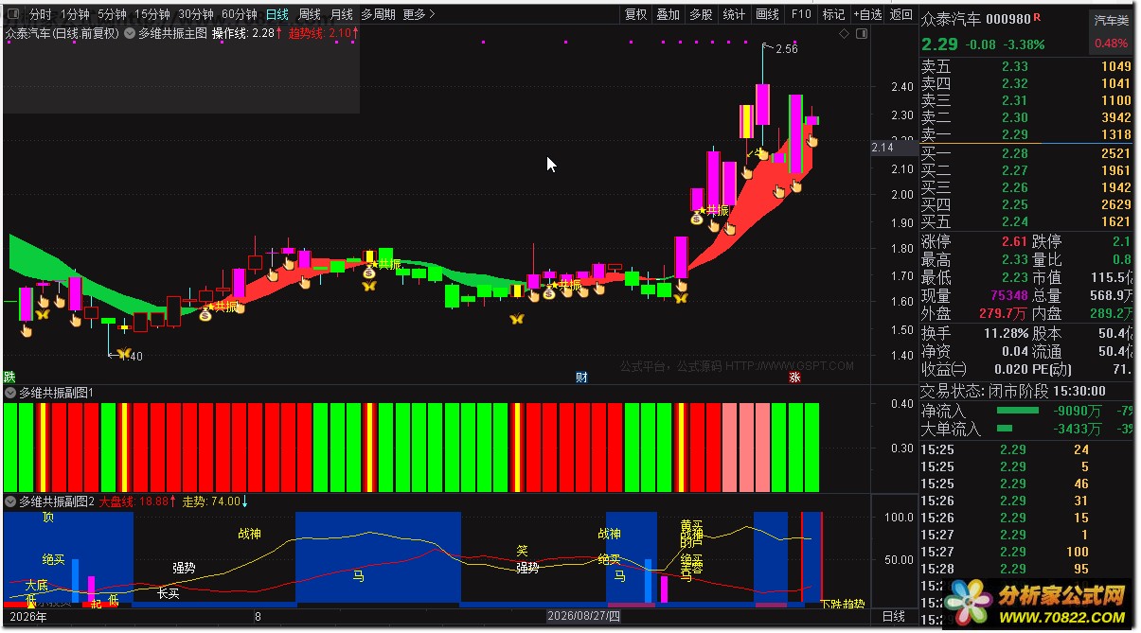
Task: Expand the 多维共振副图1 indicator dropdown arrow
Action: coord(10,392)
